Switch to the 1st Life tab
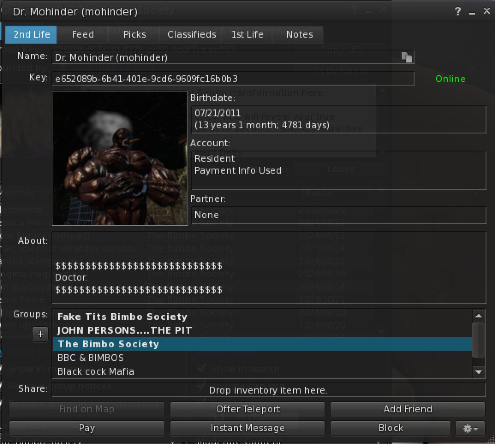 pos(247,34)
